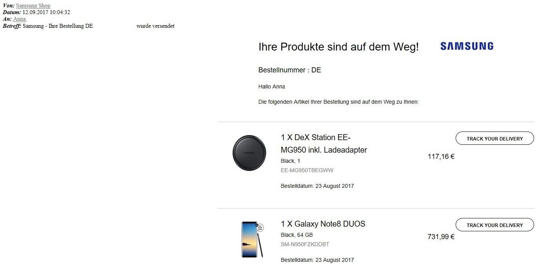Screen dimensions: 547x272
Task: Track delivery for the Galaxy Note8 DUOS
Action: [x=494, y=225]
